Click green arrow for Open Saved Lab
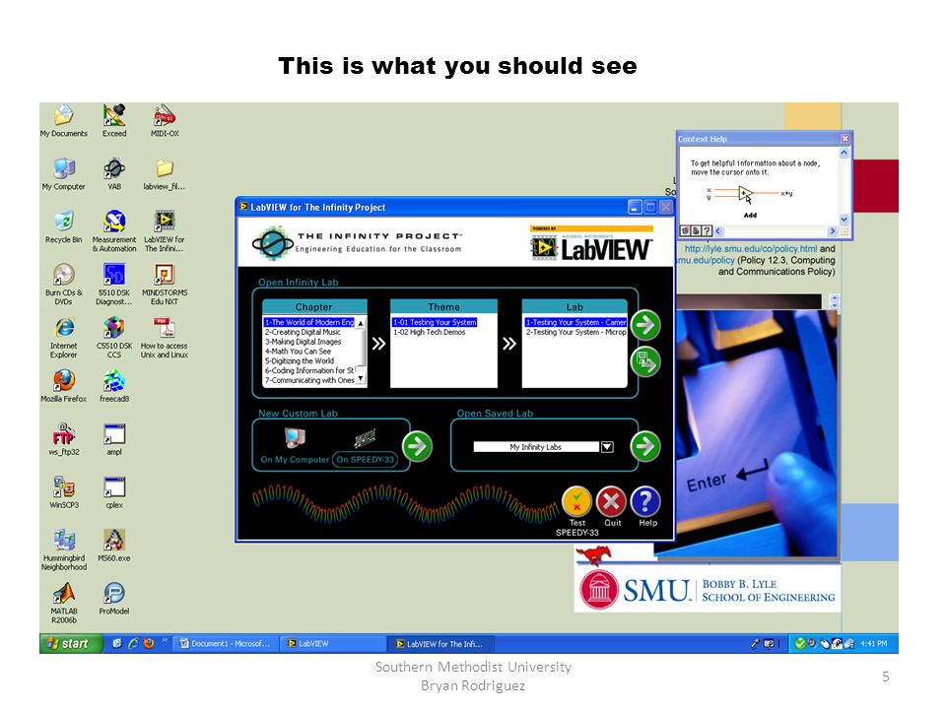946x709 pixels. pyautogui.click(x=645, y=446)
